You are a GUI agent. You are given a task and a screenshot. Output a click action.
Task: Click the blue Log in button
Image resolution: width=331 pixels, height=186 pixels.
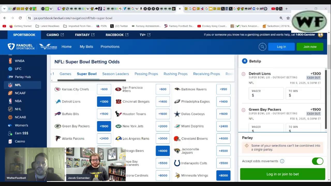point(281,47)
